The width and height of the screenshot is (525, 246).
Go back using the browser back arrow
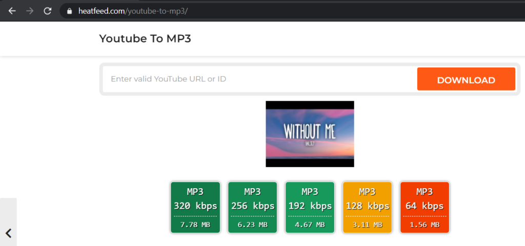[x=12, y=11]
